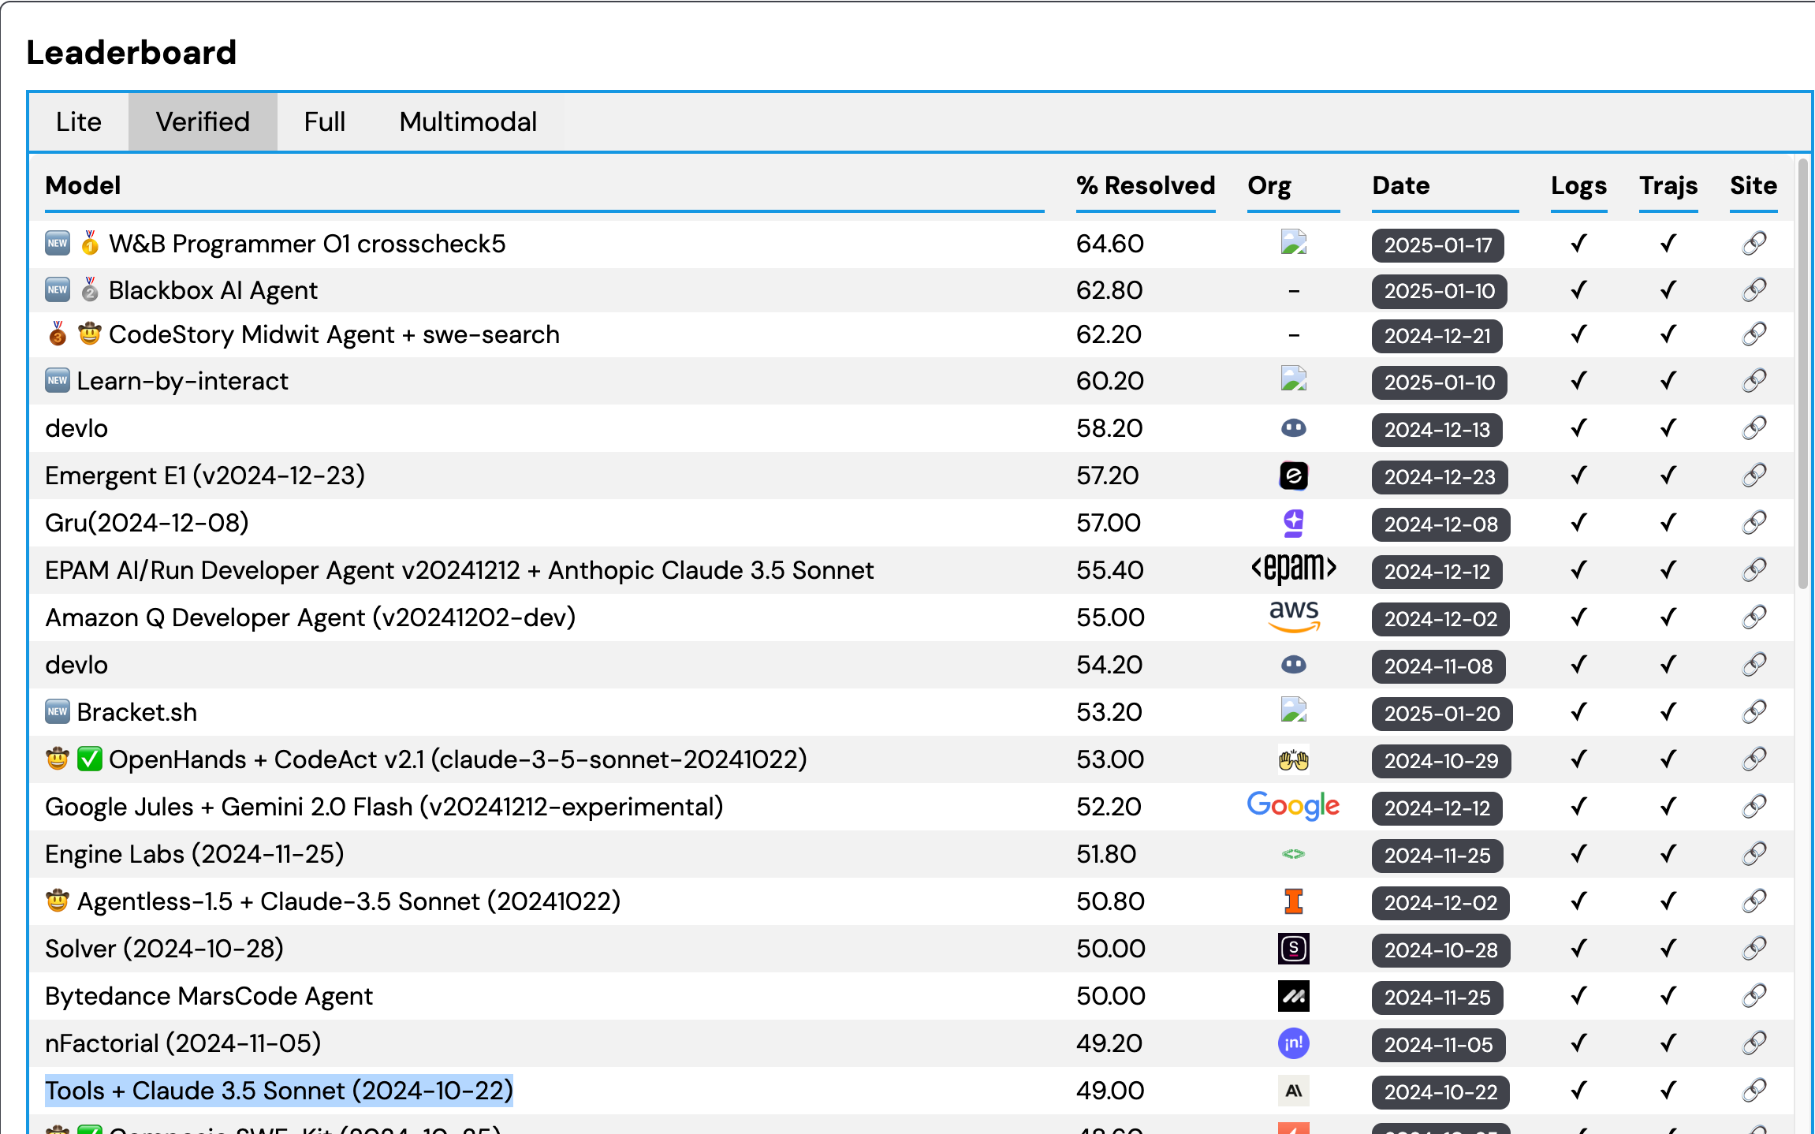
Task: Open site link for Engine Labs
Action: tap(1754, 854)
